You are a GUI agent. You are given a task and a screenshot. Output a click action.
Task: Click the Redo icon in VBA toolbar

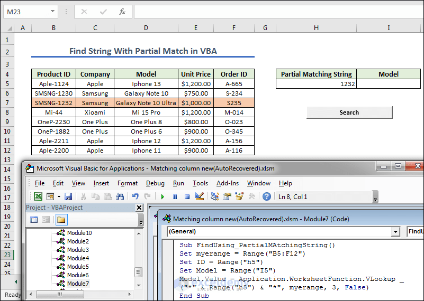(147, 196)
